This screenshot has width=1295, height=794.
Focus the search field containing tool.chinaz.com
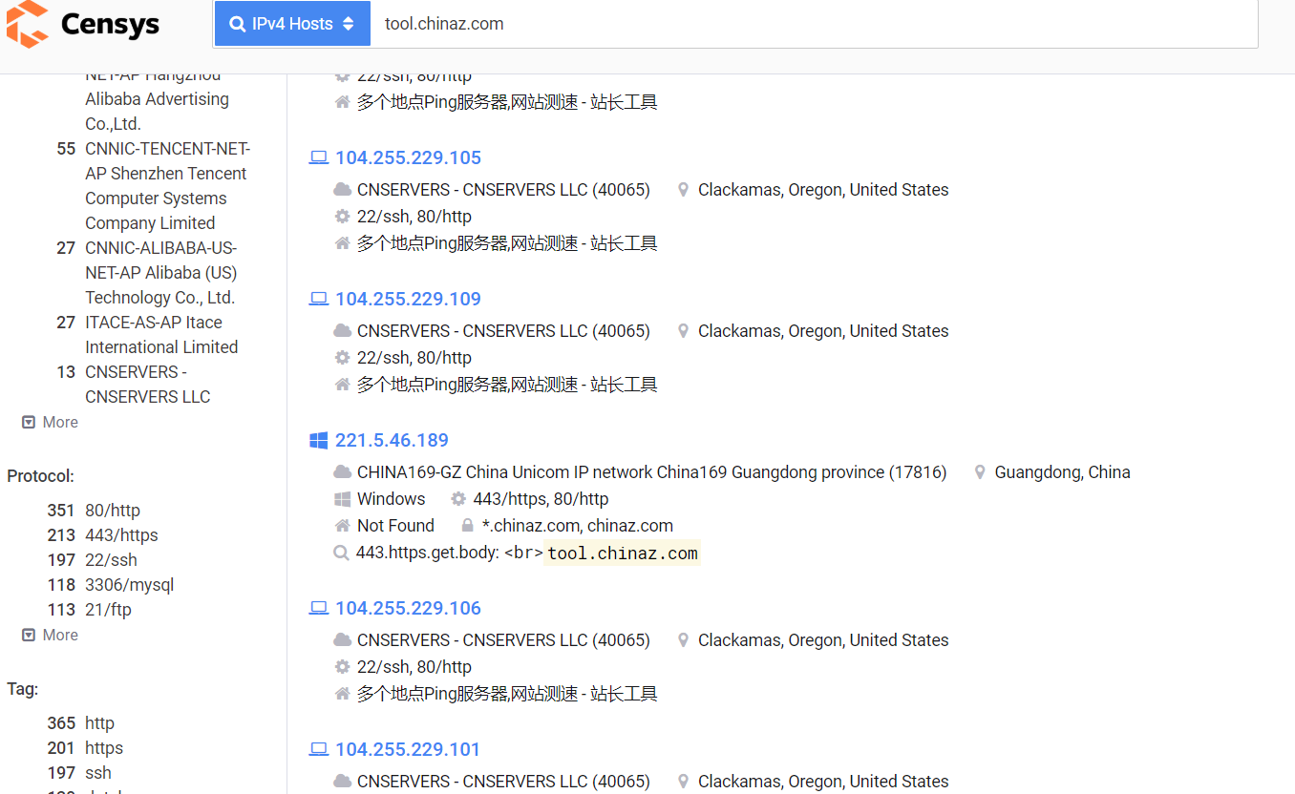click(814, 24)
